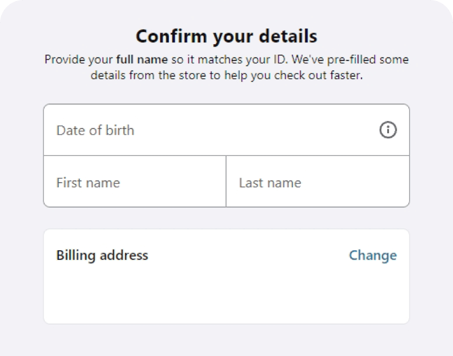Click the "Last name" placeholder label
This screenshot has height=356, width=453.
270,183
